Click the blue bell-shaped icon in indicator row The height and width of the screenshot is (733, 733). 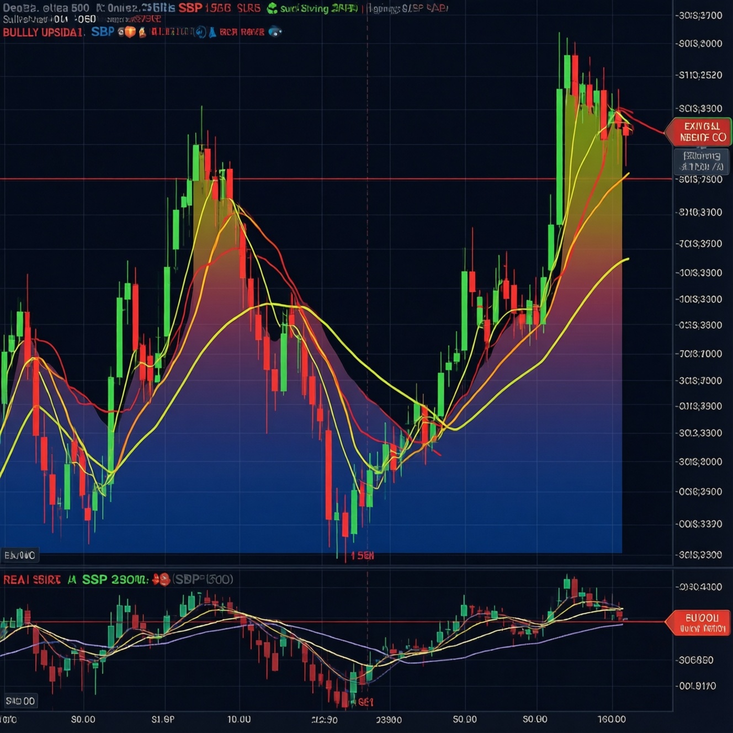(x=213, y=33)
